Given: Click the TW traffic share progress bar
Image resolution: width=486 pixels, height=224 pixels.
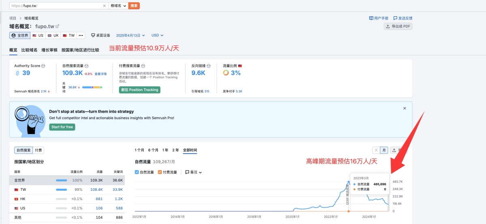Looking at the screenshot, I should coord(62,190).
